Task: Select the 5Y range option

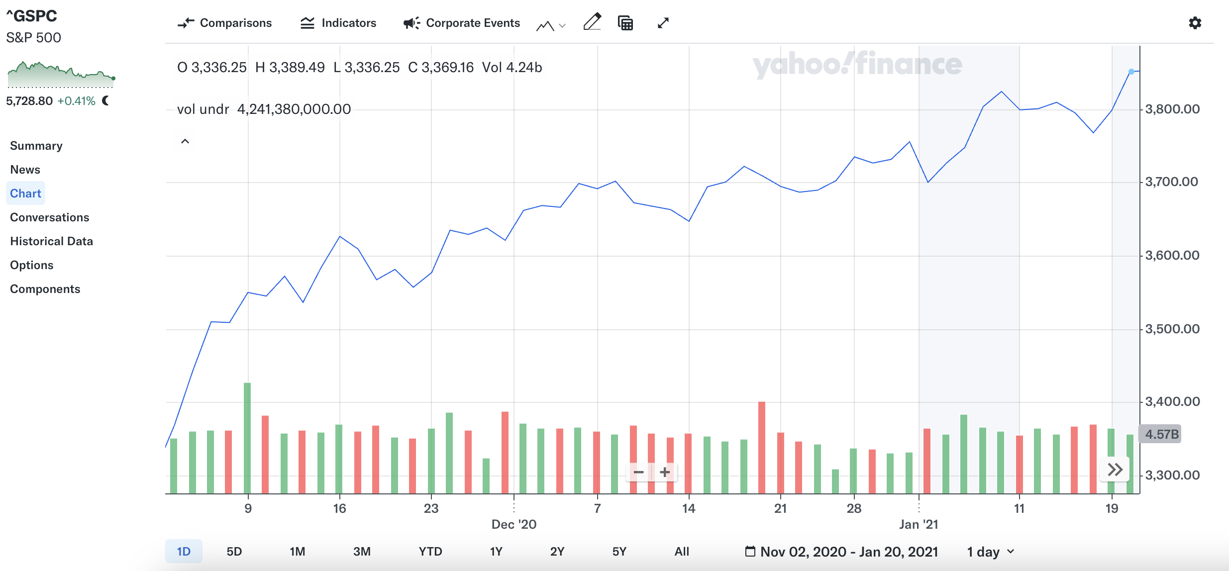Action: tap(619, 551)
